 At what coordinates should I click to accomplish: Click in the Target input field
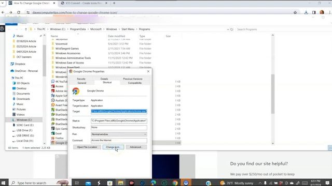point(119,112)
